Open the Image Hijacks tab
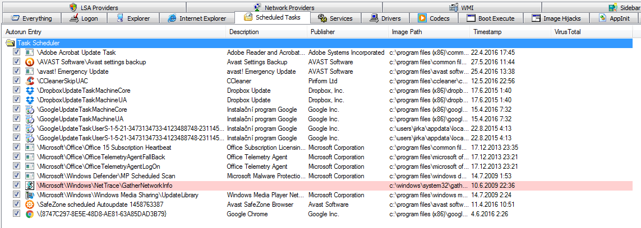The height and width of the screenshot is (228, 641). (x=557, y=18)
